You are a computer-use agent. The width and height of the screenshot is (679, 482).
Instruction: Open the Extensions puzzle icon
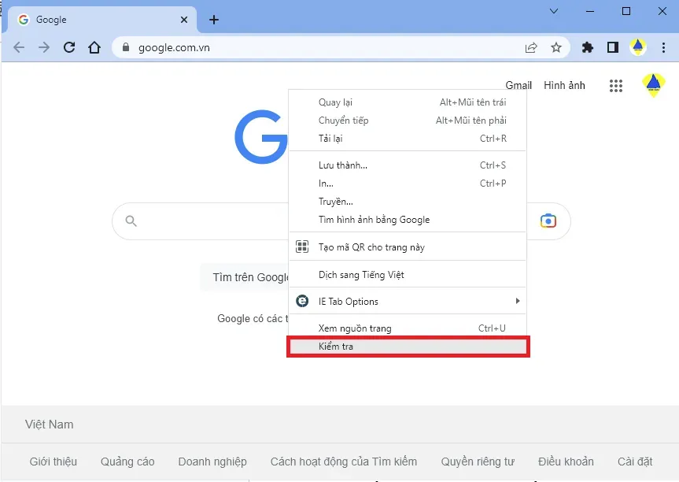[588, 47]
